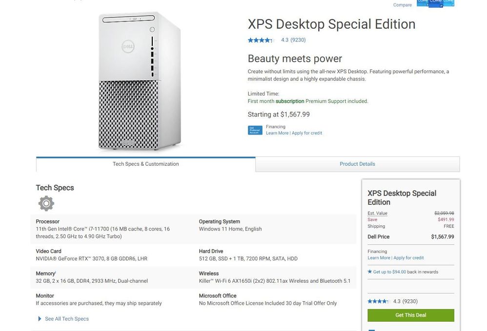Click the Est. Value label in the price card

pos(377,214)
